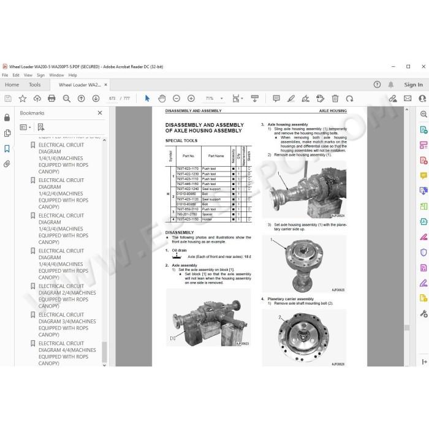Select the Highlight text pen tool

pos(291,99)
